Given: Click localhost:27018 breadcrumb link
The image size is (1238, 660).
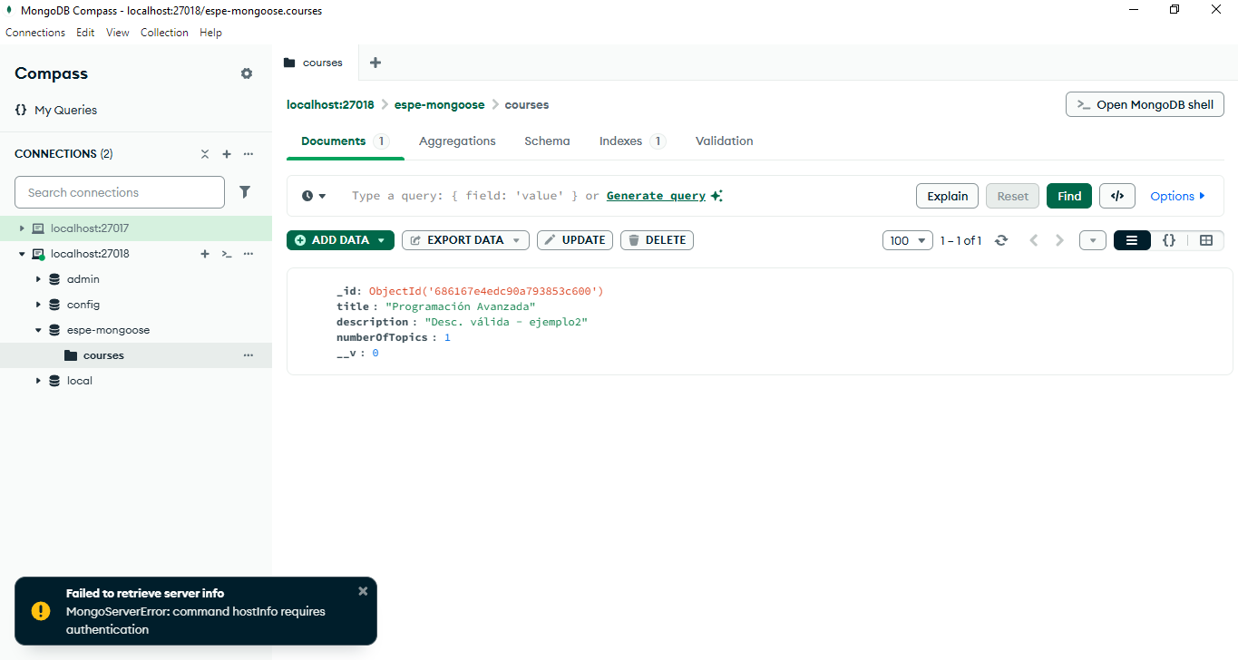Looking at the screenshot, I should 330,104.
